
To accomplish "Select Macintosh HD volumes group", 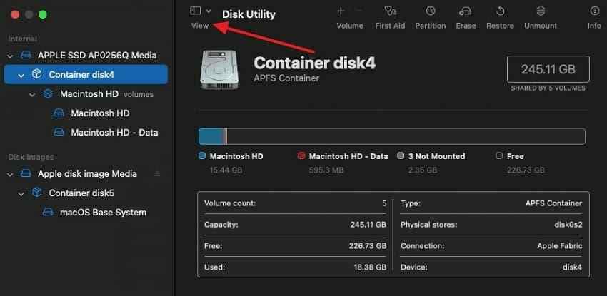I will 106,94.
